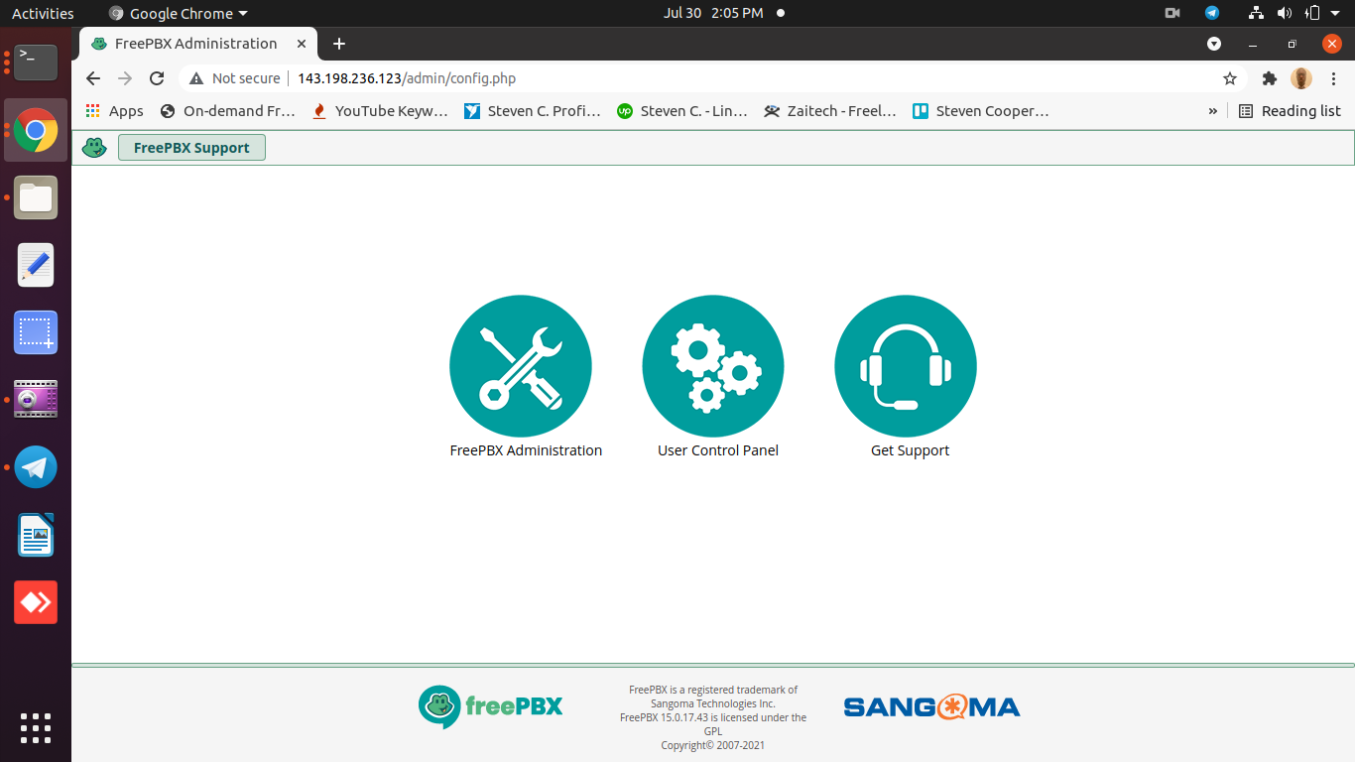Click the Not secure warning icon
Screen dimensions: 1355x762
[x=196, y=78]
